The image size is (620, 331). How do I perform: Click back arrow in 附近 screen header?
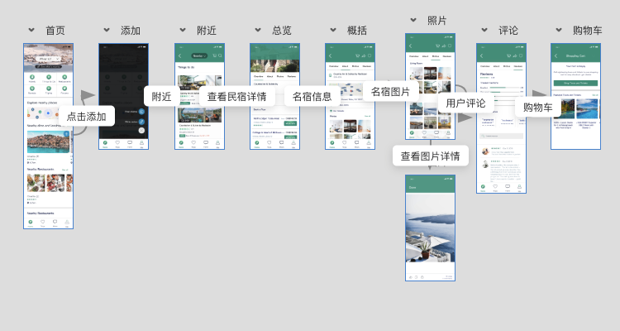(x=180, y=55)
